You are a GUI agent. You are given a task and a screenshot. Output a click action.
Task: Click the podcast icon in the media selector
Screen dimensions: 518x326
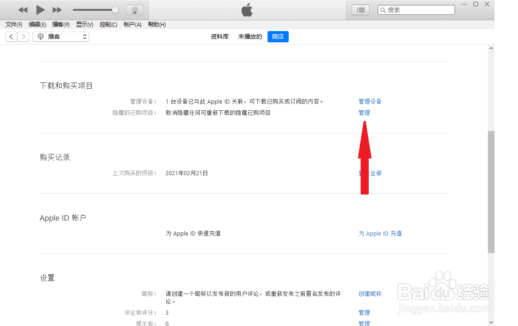click(x=40, y=37)
